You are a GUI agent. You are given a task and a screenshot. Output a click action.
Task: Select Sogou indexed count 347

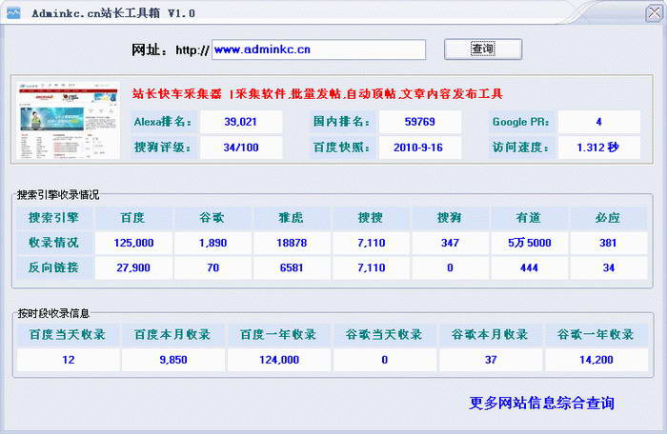(450, 243)
